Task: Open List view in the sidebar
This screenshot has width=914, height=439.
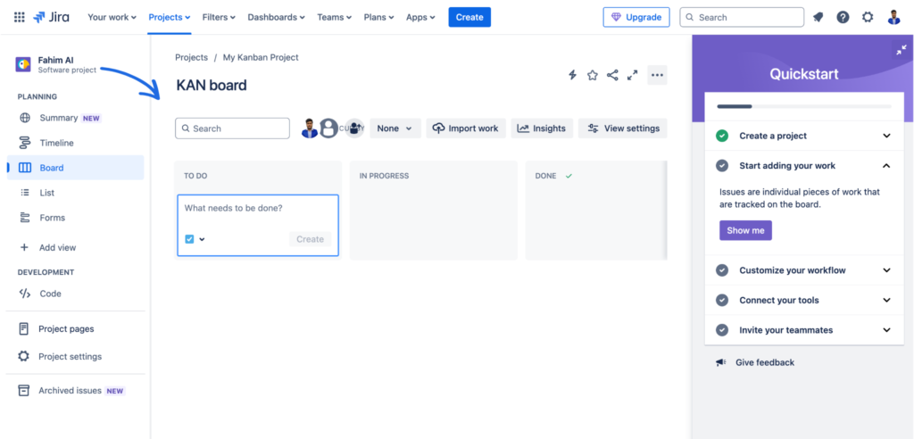Action: pyautogui.click(x=75, y=193)
